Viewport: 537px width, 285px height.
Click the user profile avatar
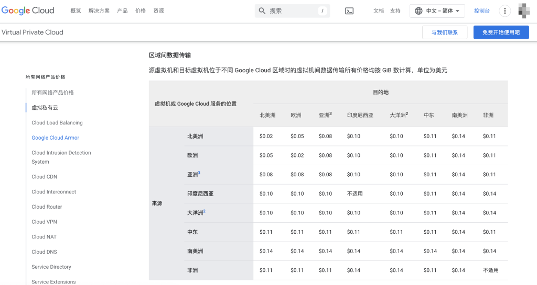524,10
